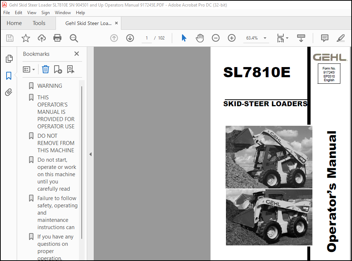This screenshot has width=352, height=261.
Task: Open the Help menu
Action: pyautogui.click(x=80, y=13)
